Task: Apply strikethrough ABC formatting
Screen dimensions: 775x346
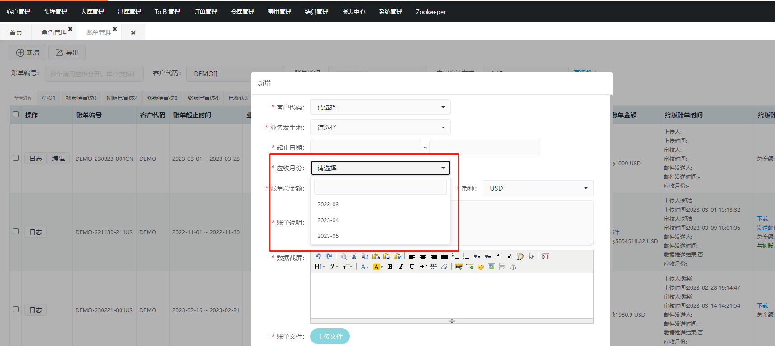Action: 423,267
